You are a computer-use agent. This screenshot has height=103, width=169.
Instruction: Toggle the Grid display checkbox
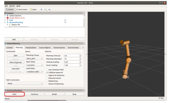click(x=65, y=20)
